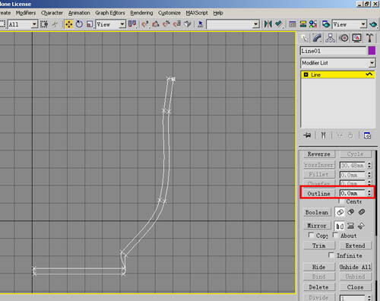Click the Use Pivot Point Center icon
The image size is (380, 301).
click(x=132, y=24)
